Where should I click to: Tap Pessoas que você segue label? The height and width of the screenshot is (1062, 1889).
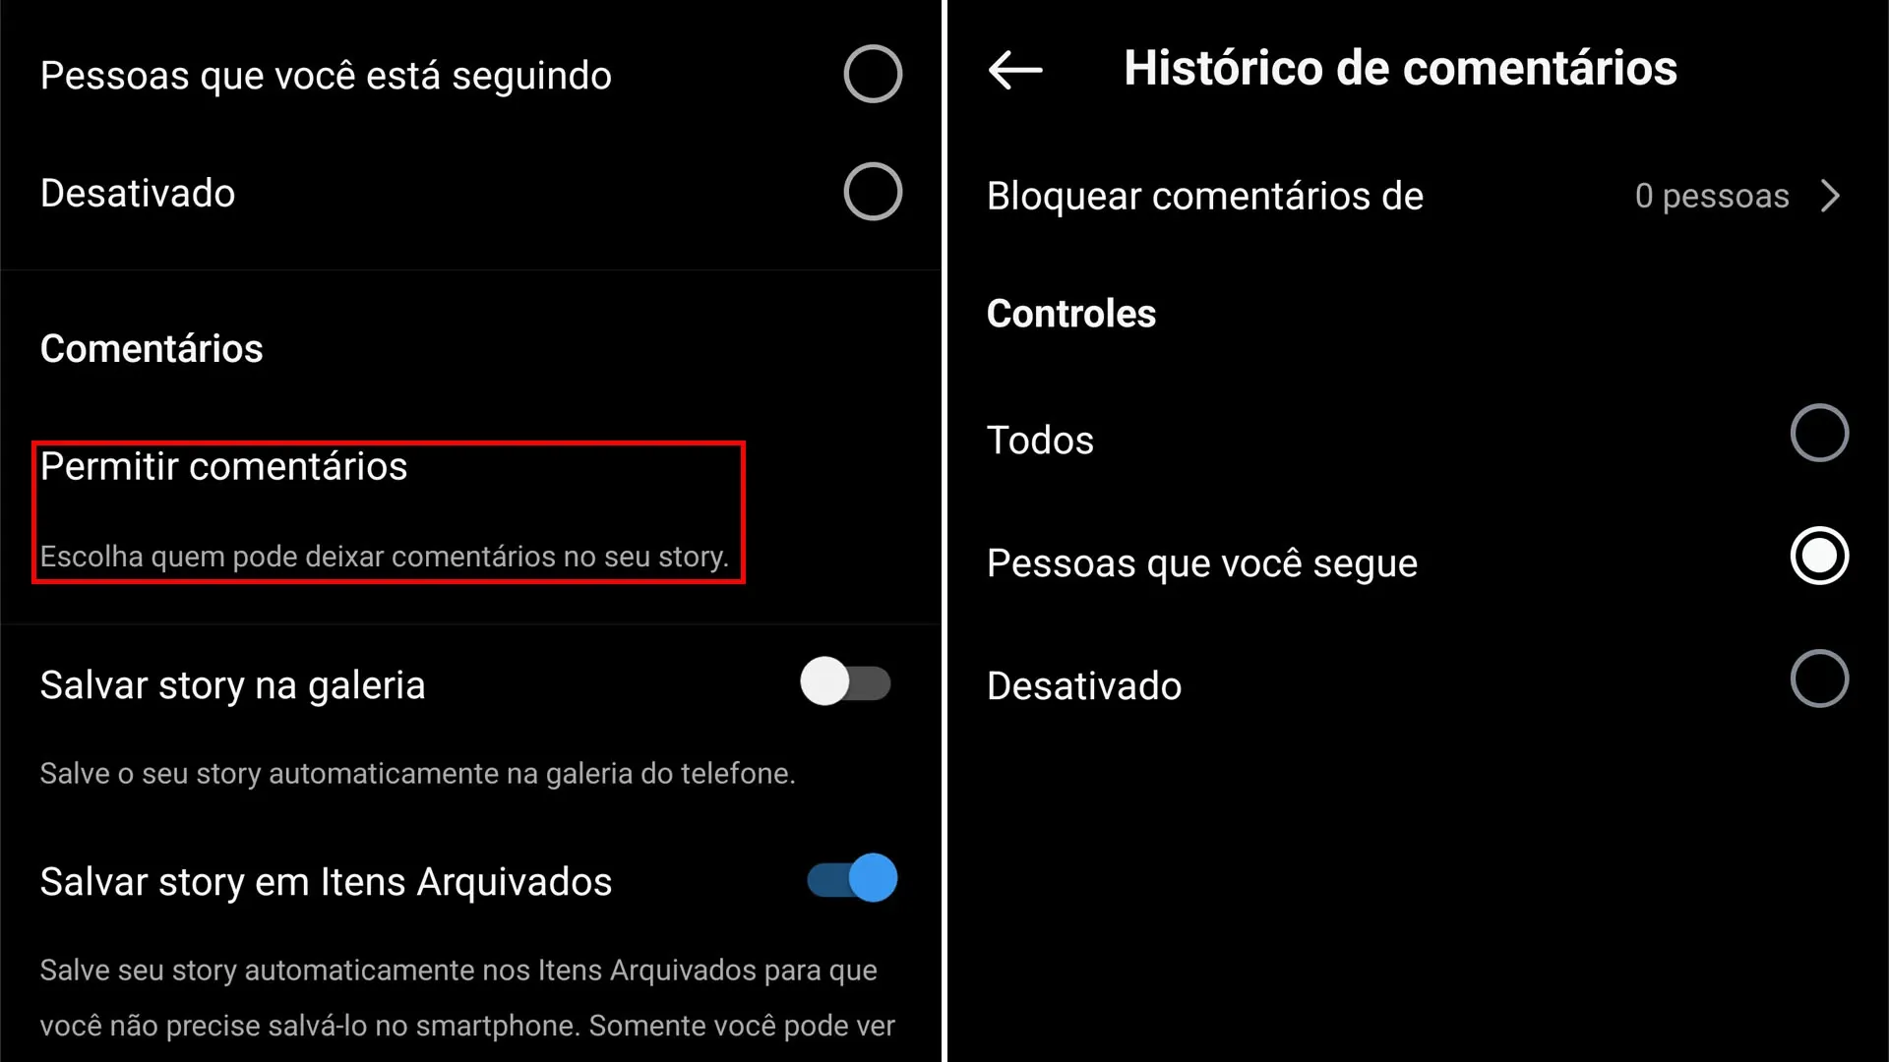point(1202,564)
